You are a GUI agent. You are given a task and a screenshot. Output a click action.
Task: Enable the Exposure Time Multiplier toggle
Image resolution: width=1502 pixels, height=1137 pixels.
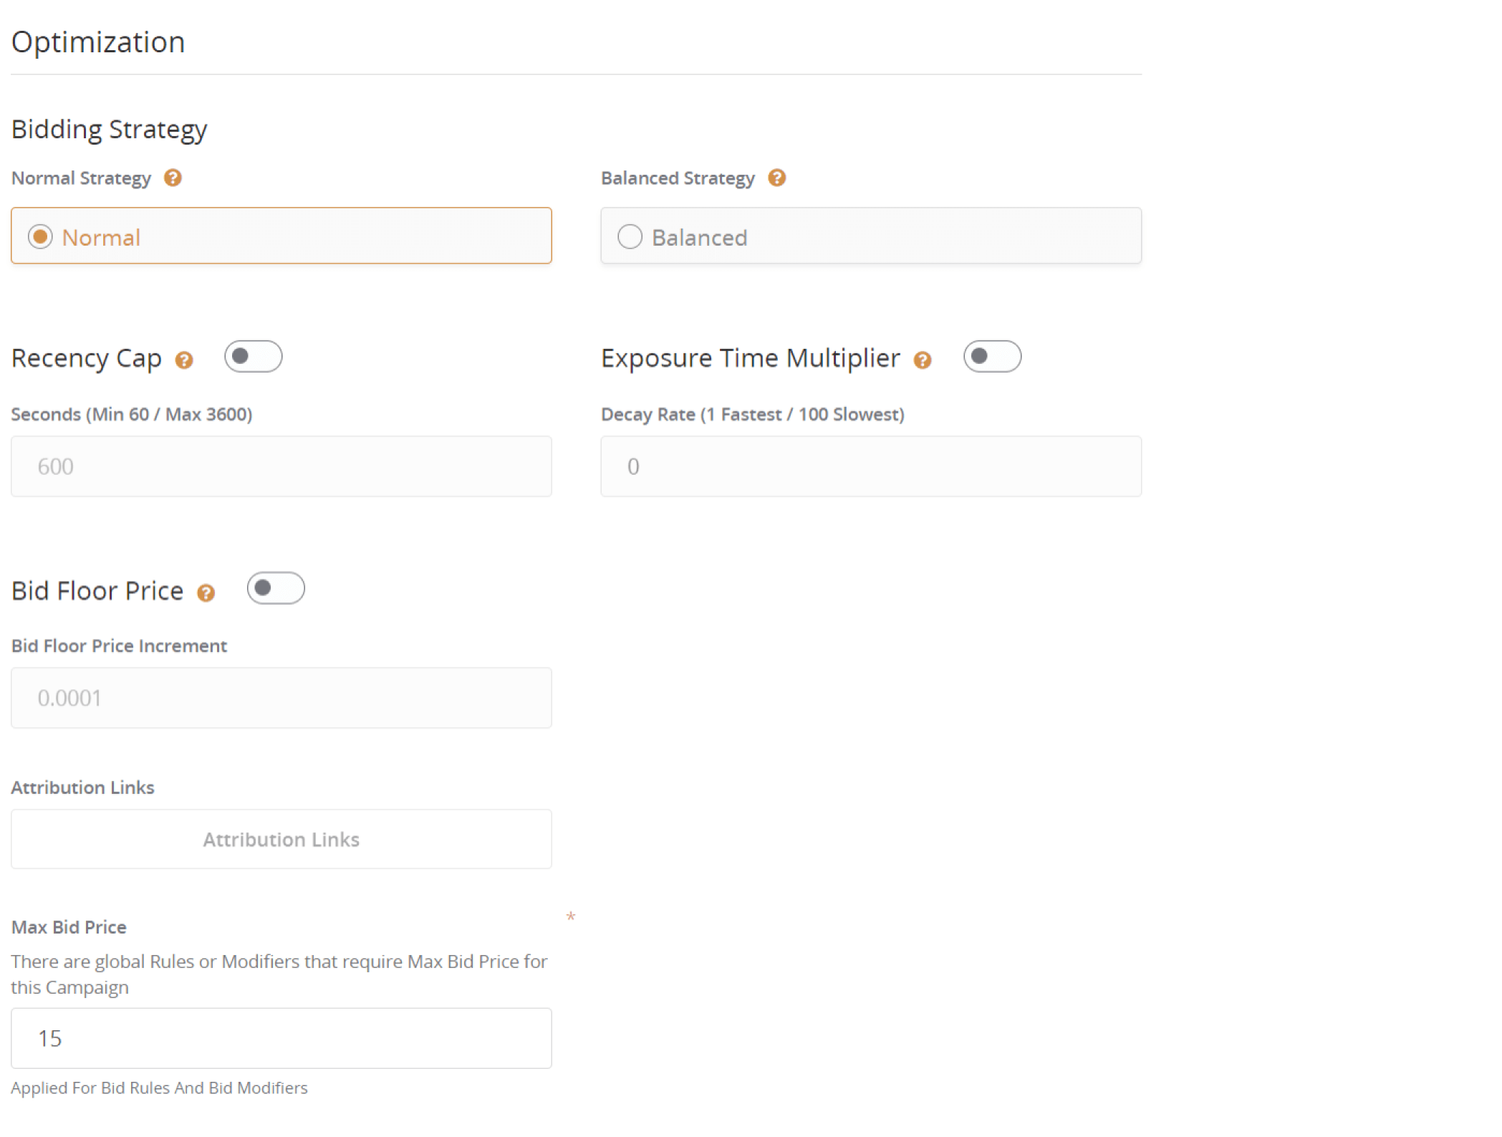click(993, 356)
